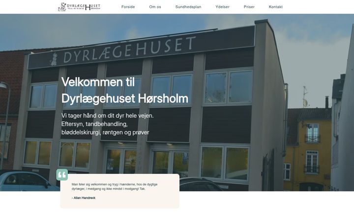The width and height of the screenshot is (354, 221).
Task: Click the author name 'Allan Handreck'
Action: coord(85,198)
